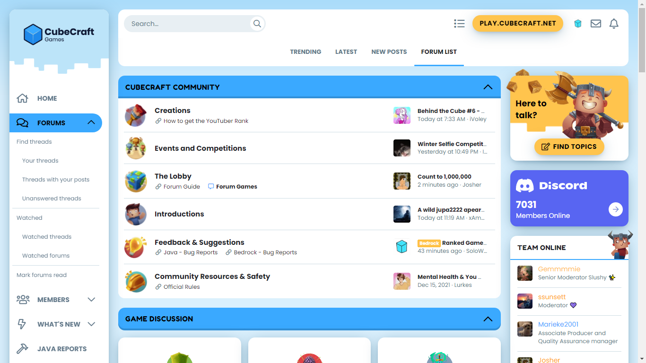Switch to the New Posts tab
Image resolution: width=646 pixels, height=363 pixels.
pos(389,52)
